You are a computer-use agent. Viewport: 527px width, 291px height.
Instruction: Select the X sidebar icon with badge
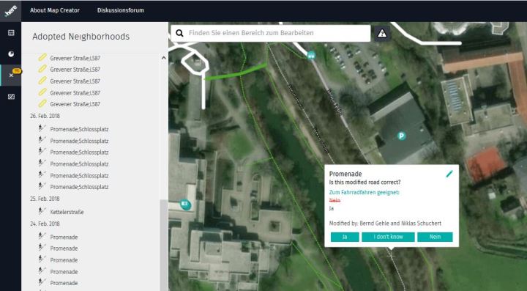click(x=12, y=75)
